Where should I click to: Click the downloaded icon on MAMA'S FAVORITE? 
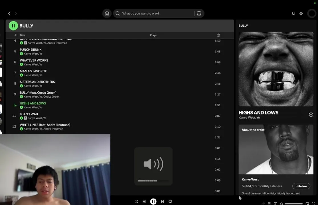(21, 75)
